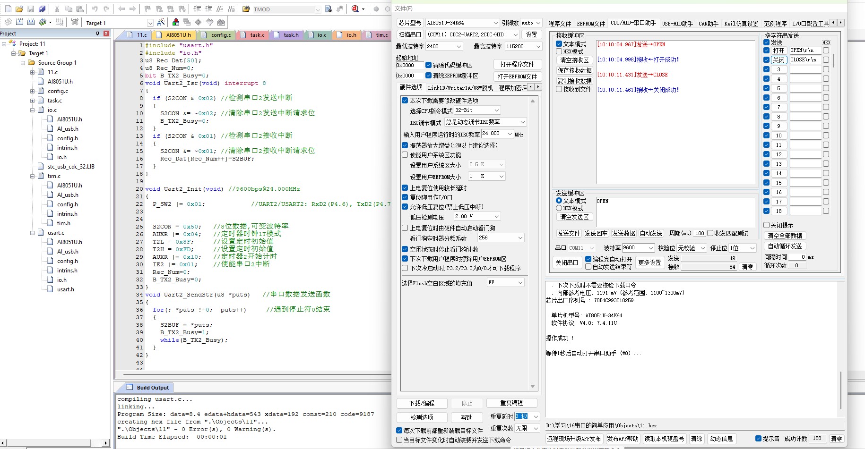Toggle 复位脚用作I/O口 checkbox
865x449 pixels.
[405, 197]
